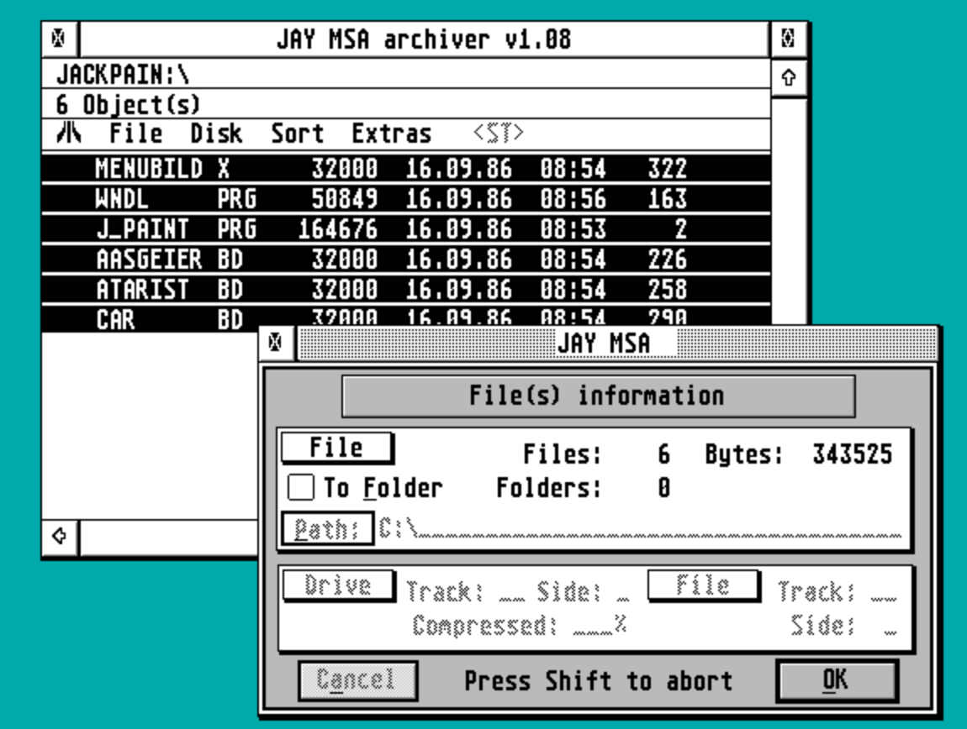Select the AASGEIER BD file row
This screenshot has height=729, width=967.
click(x=406, y=259)
